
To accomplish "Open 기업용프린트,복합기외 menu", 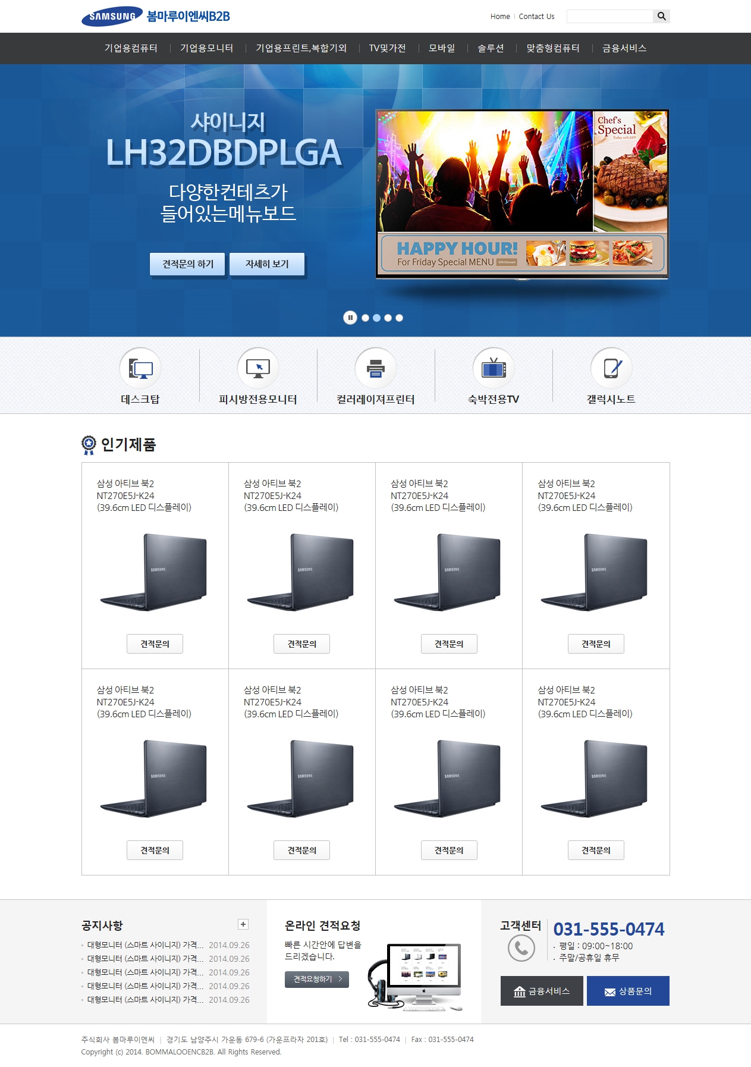I will pyautogui.click(x=301, y=48).
